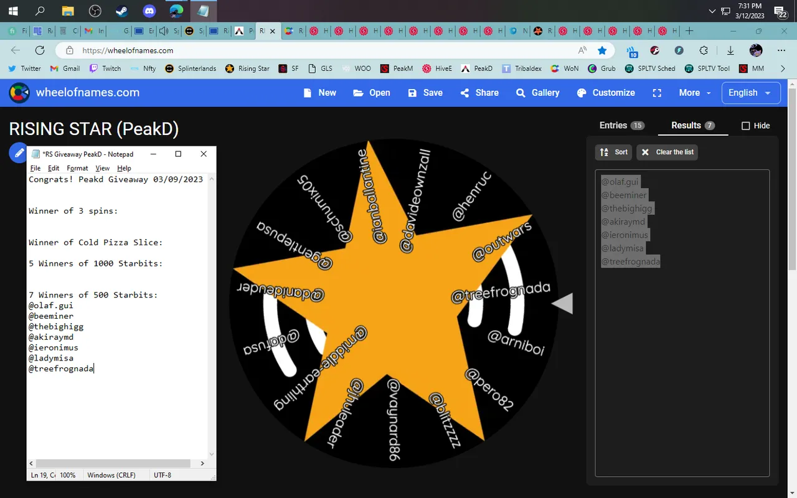This screenshot has height=498, width=797.
Task: Open Splinterlands bookmark
Action: tap(191, 68)
